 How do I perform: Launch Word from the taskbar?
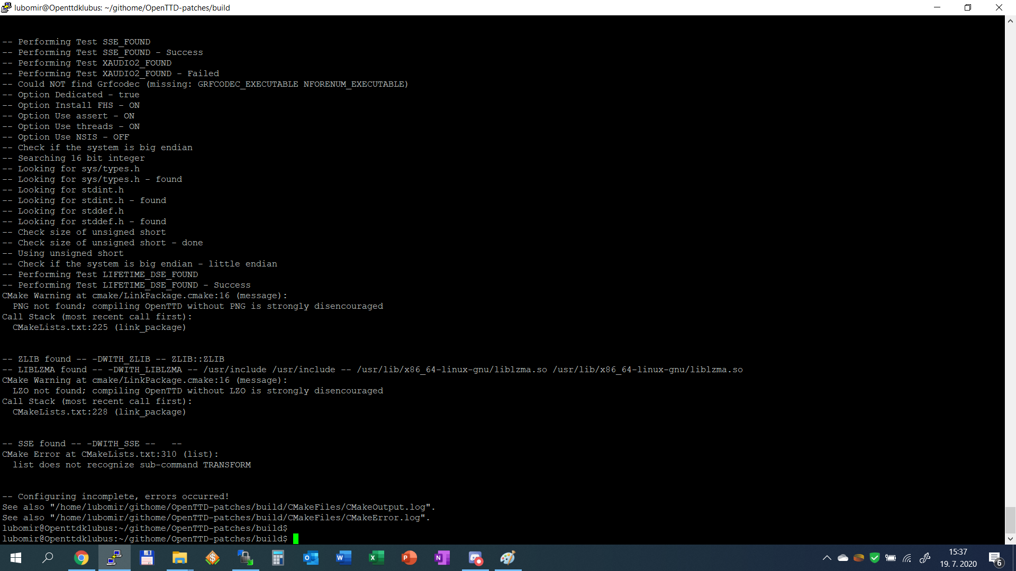pos(343,558)
